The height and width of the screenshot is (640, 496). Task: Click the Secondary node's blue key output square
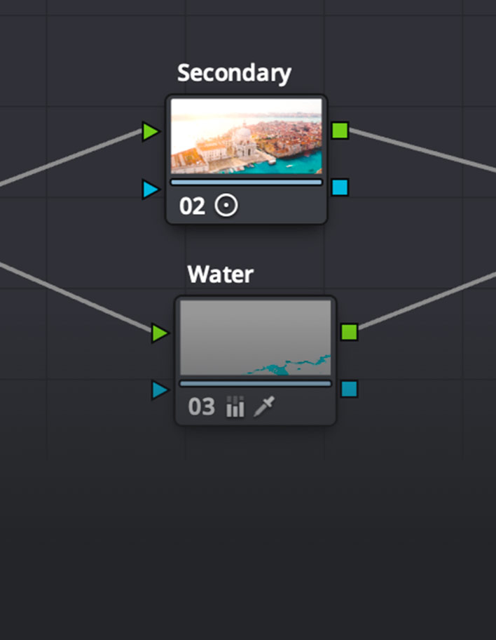click(340, 187)
